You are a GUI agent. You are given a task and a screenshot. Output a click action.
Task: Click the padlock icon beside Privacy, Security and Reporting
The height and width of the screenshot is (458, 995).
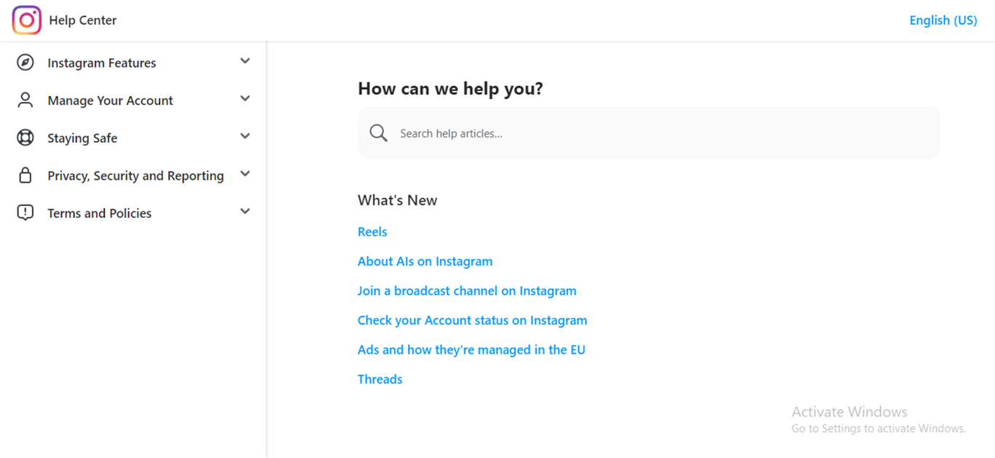pyautogui.click(x=25, y=175)
